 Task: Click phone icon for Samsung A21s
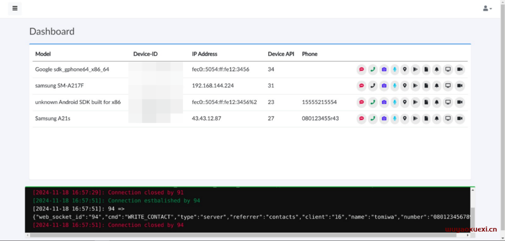(373, 119)
